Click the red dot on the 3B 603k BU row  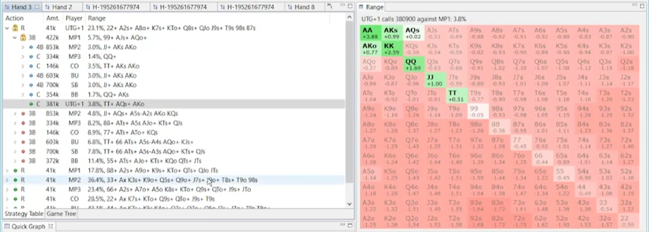23,142
